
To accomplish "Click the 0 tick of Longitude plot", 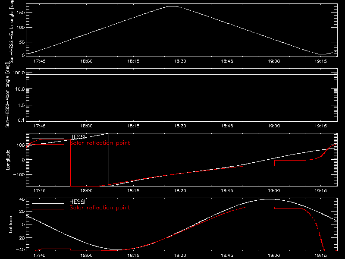I will point(23,160).
